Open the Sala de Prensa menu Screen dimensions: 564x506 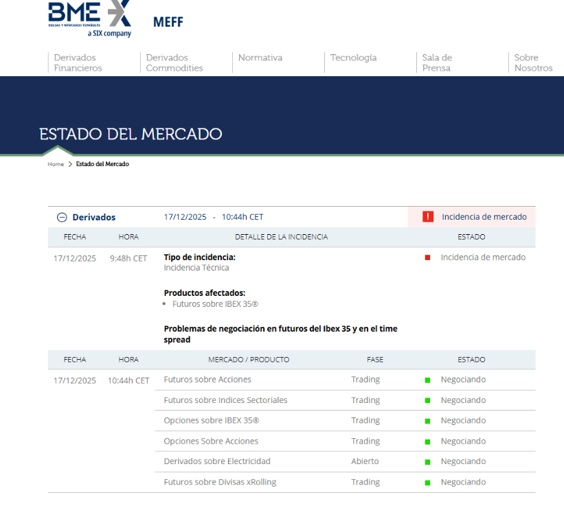coord(436,62)
